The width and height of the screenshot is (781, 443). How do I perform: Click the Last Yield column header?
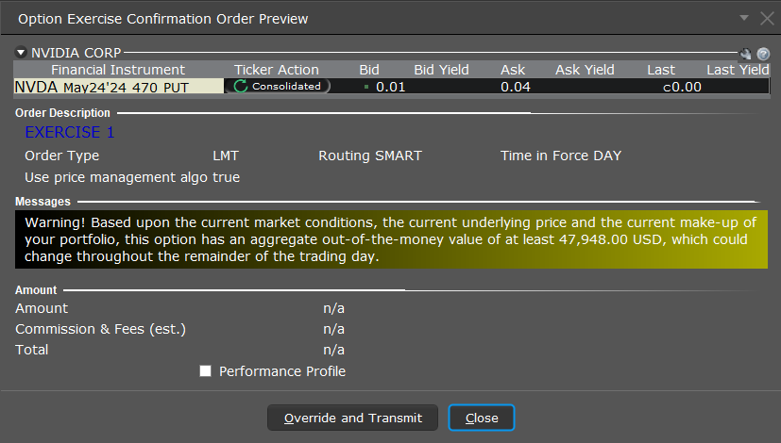click(738, 70)
